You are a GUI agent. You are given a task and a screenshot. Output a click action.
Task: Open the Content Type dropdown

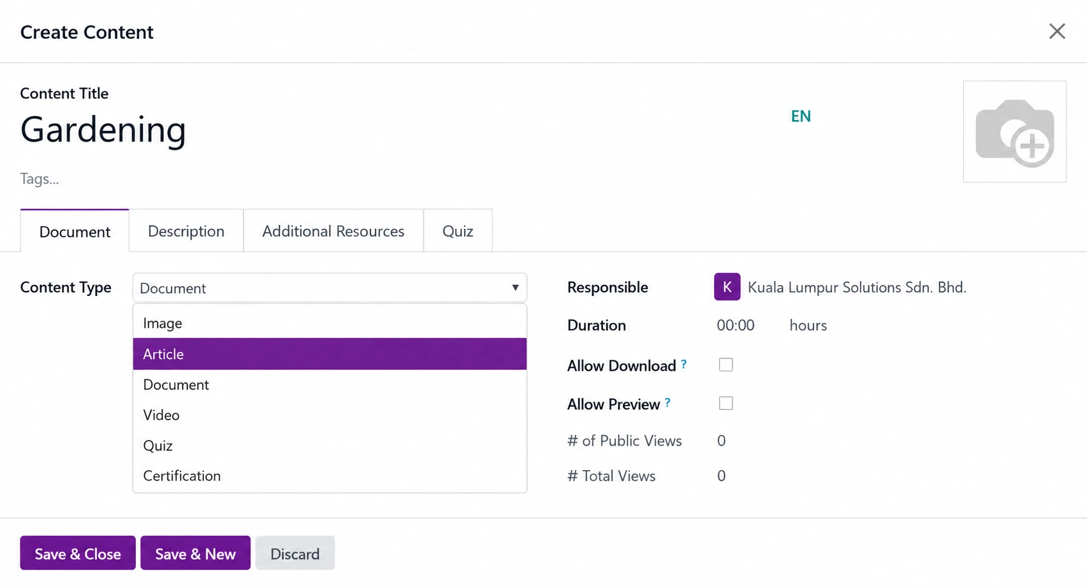(330, 288)
